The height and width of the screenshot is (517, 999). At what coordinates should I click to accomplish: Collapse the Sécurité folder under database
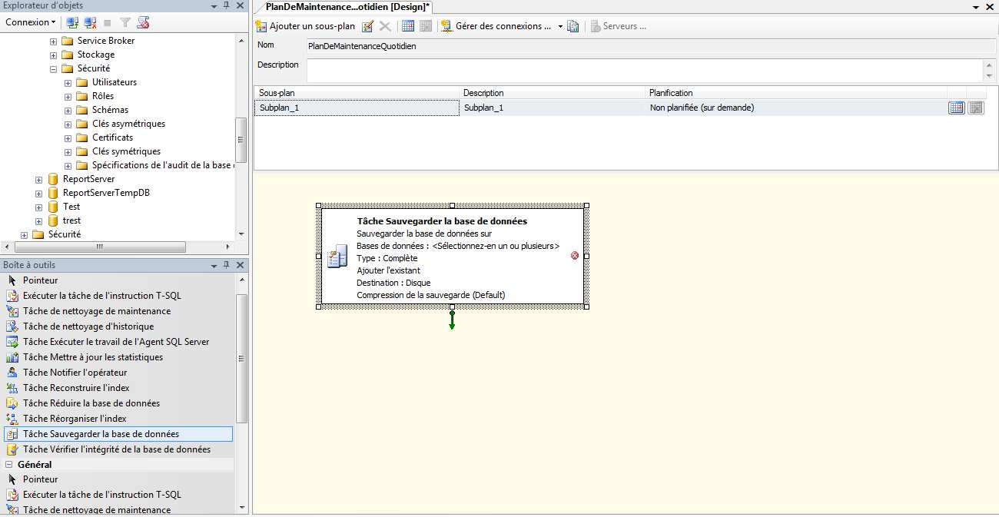pyautogui.click(x=54, y=68)
